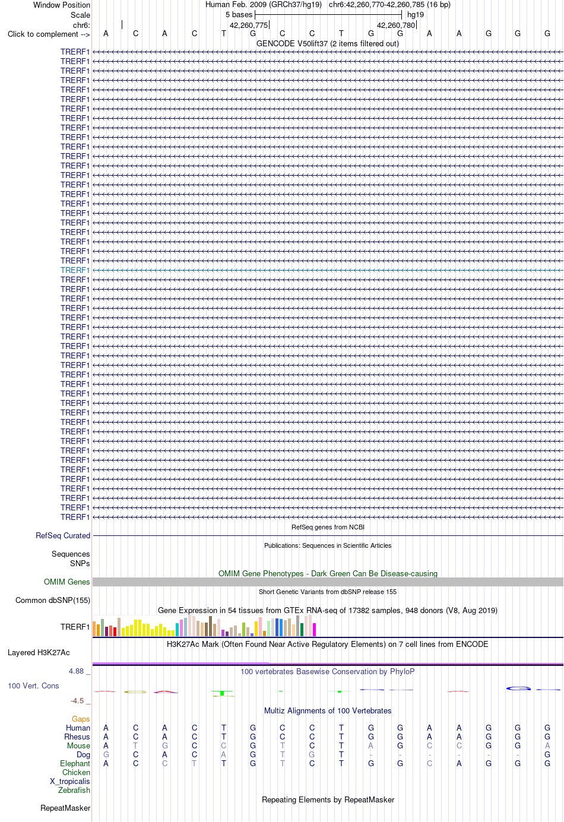Click the TRERF1 label beside GTEx bar chart
Viewport: 564px width, 822px height.
75,627
